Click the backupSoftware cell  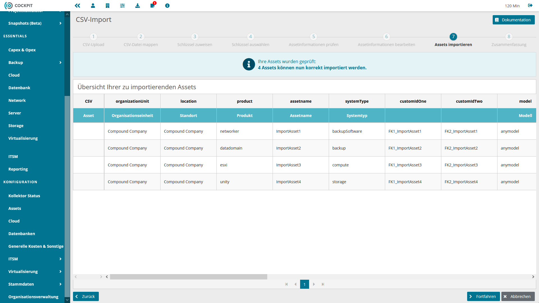click(357, 131)
